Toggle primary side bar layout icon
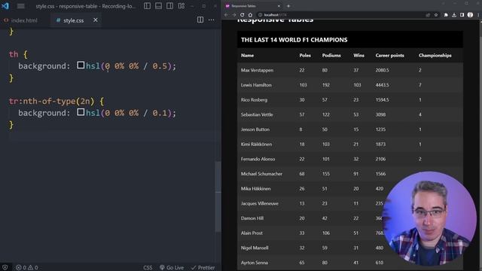The image size is (482, 271). 148,6
